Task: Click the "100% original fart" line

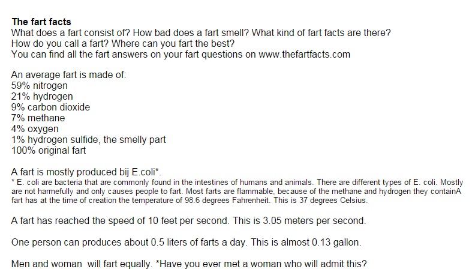Action: point(49,151)
